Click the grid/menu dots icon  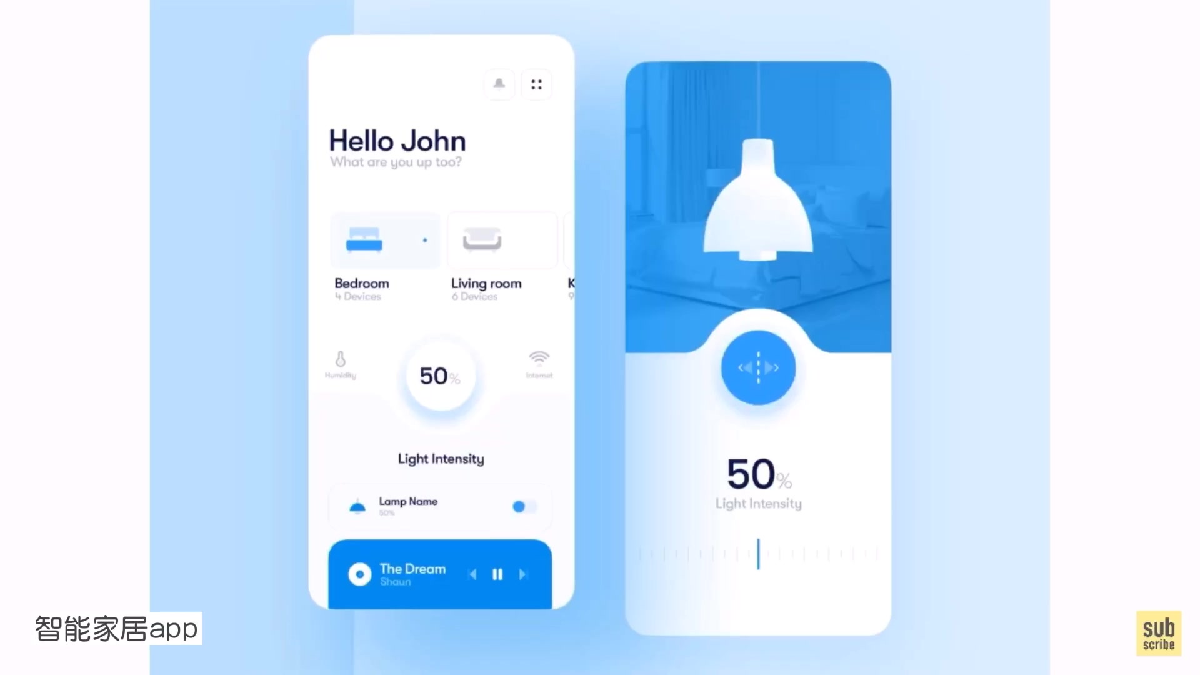coord(536,84)
